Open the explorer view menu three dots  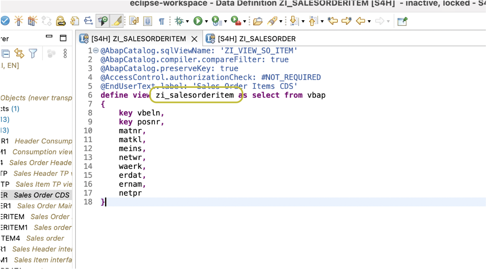pos(65,53)
